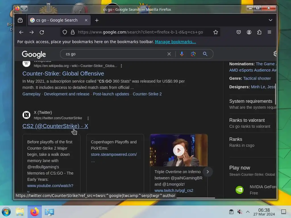
Task: Click the en.wikipedia.org breadcrumb URL
Action: point(75,66)
